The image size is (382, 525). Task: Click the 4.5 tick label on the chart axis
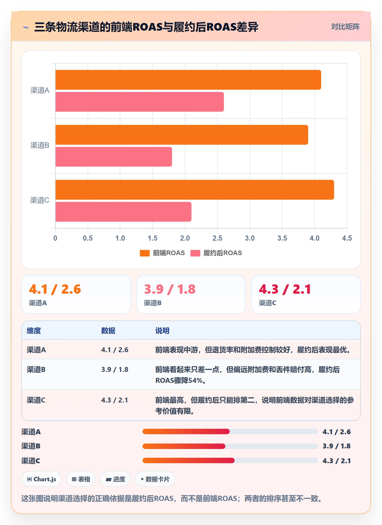point(347,238)
